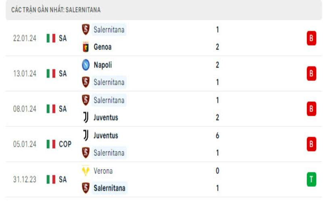Click the Juventus logo in the 05.01.24 cup match

86,135
